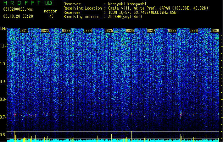Click the antenna value A504HB(yagi 4el)
The image size is (223, 142).
point(125,17)
